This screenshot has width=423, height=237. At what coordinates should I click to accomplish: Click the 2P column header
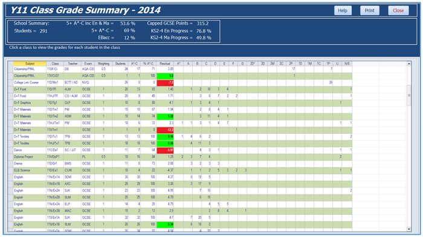coord(291,63)
